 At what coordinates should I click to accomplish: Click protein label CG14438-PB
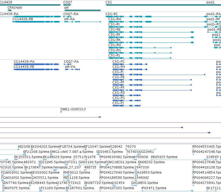coord(24,67)
